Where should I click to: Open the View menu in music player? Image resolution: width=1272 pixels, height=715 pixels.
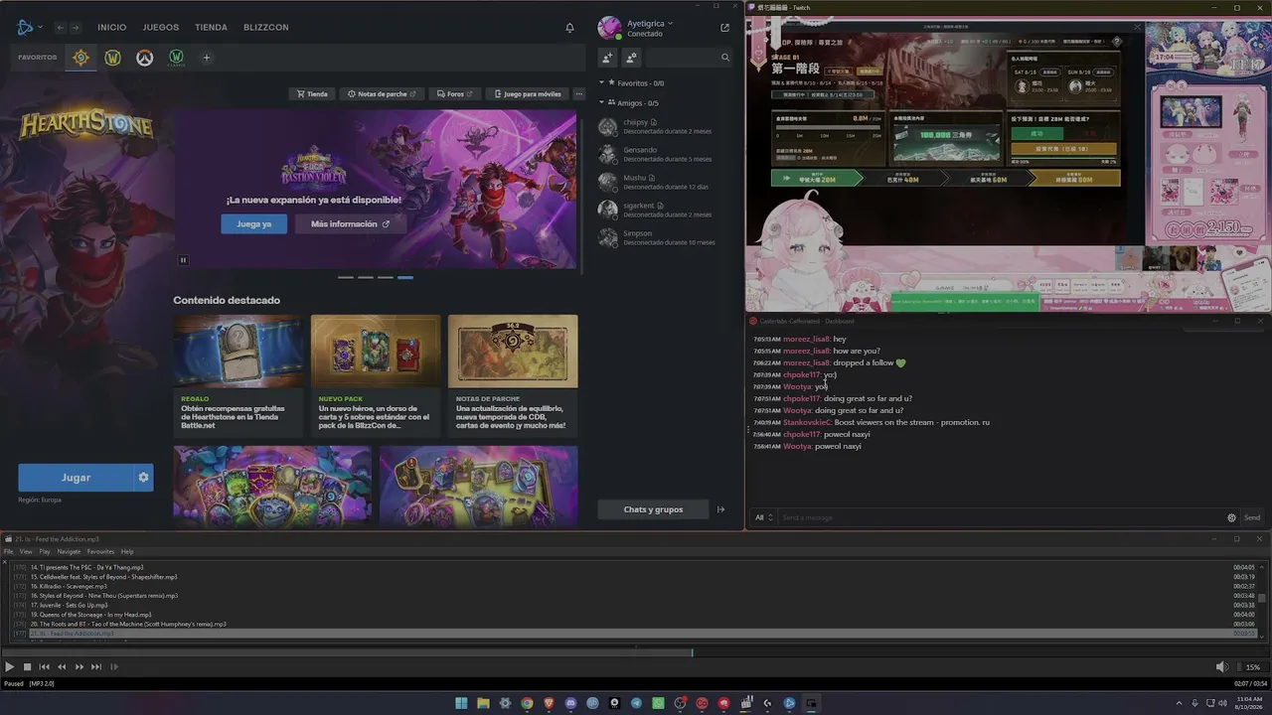[26, 551]
